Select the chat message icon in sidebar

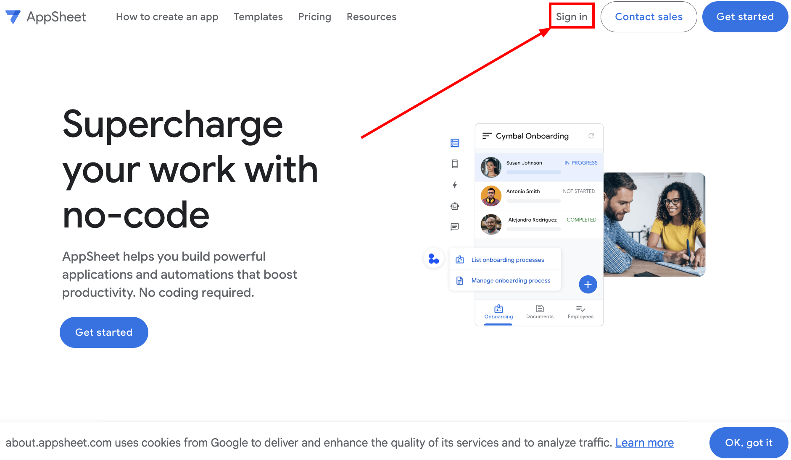pyautogui.click(x=455, y=227)
